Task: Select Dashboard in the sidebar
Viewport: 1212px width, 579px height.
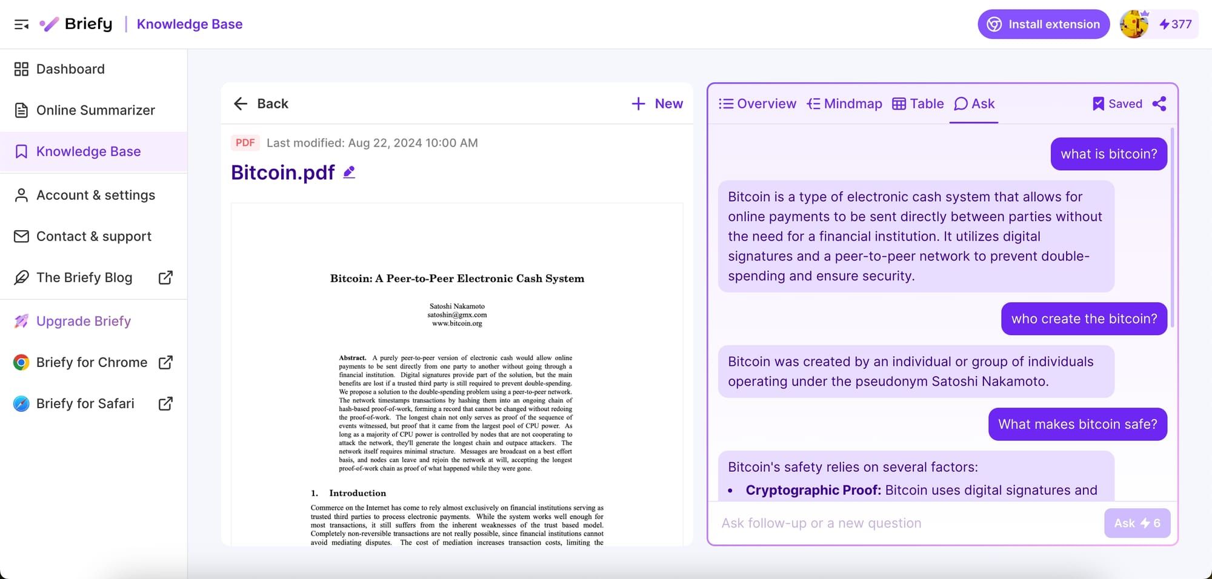Action: click(70, 69)
